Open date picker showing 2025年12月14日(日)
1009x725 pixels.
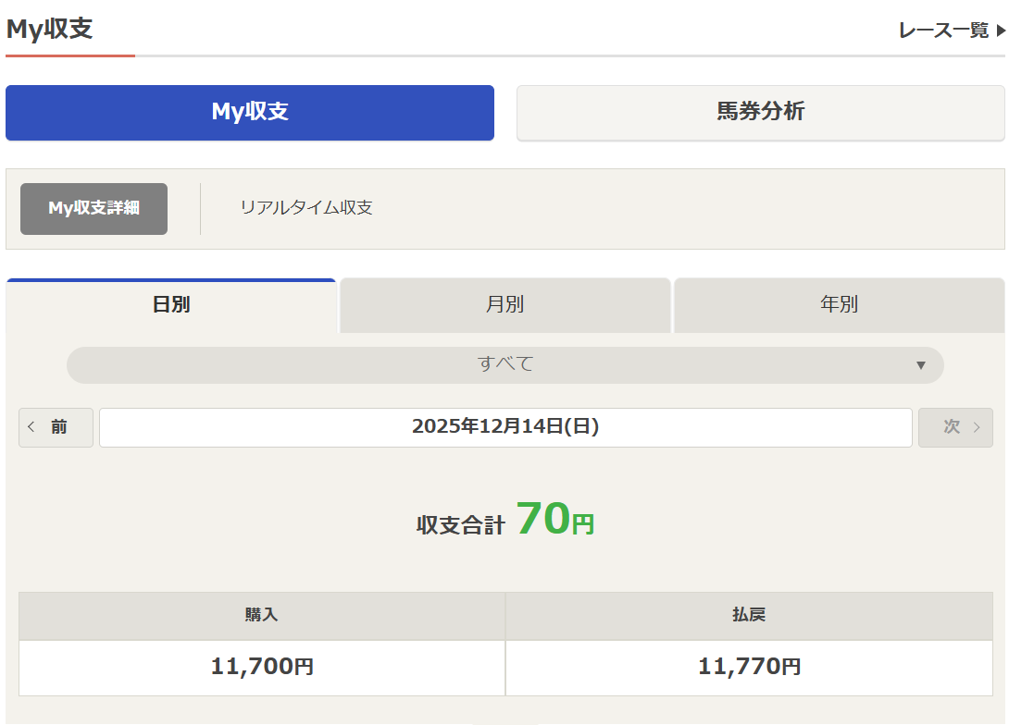[505, 427]
